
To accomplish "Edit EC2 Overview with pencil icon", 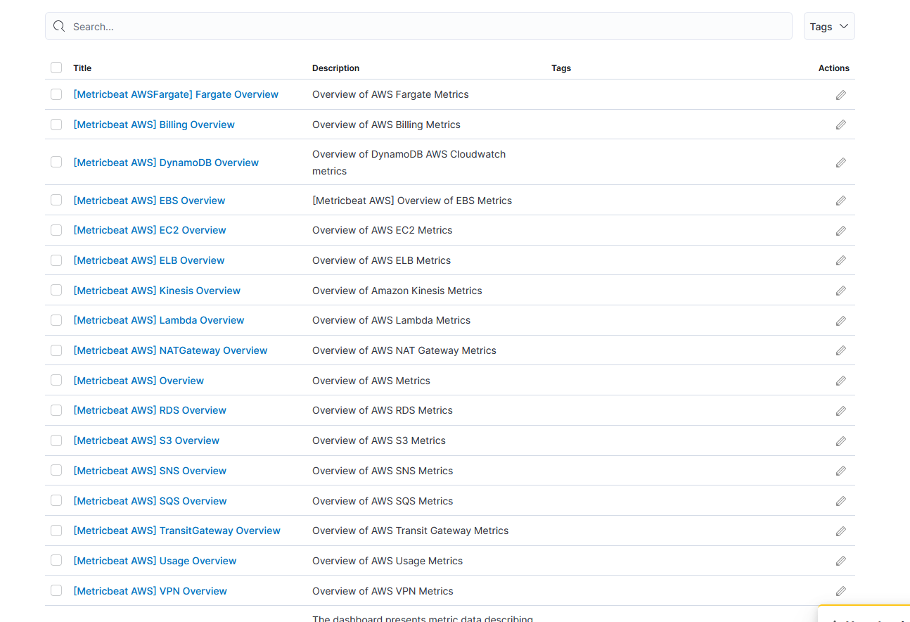I will [840, 231].
